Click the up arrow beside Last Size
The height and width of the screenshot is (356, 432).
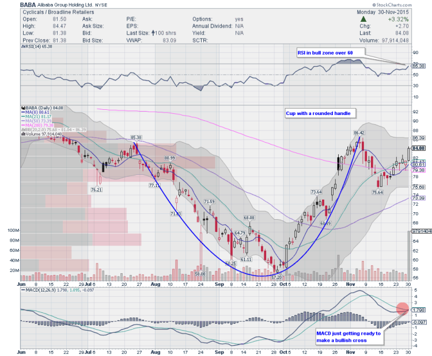[x=153, y=33]
